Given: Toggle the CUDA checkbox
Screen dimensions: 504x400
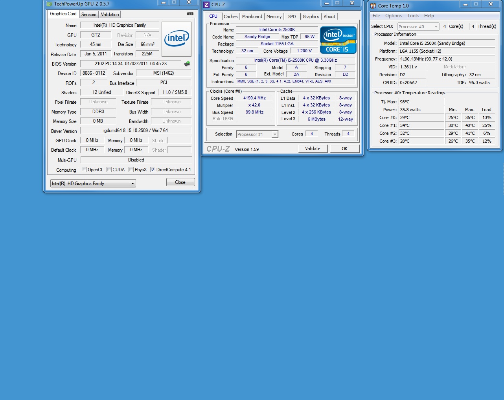Looking at the screenshot, I should click(109, 170).
